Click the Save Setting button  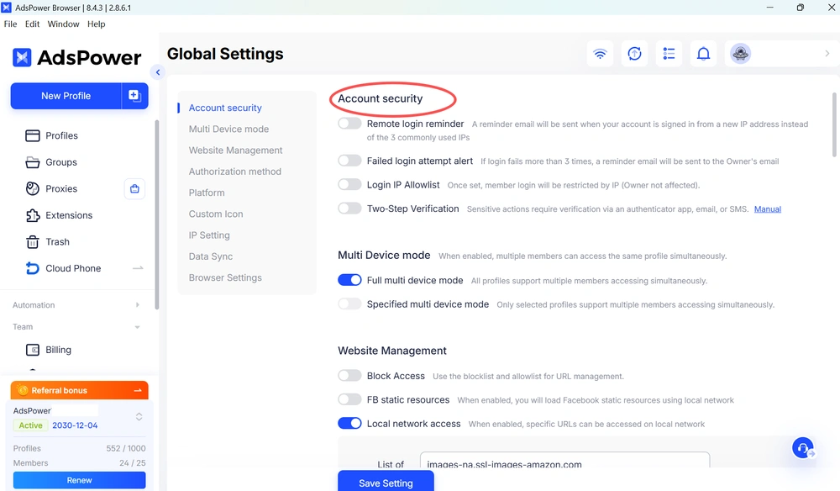(386, 482)
